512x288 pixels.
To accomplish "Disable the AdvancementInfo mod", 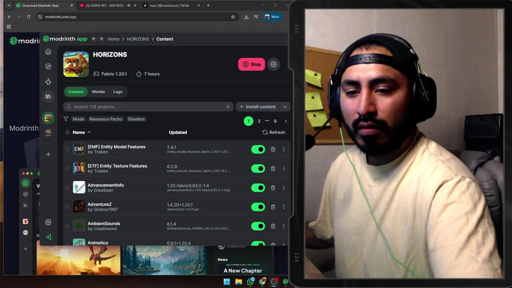I will point(258,188).
